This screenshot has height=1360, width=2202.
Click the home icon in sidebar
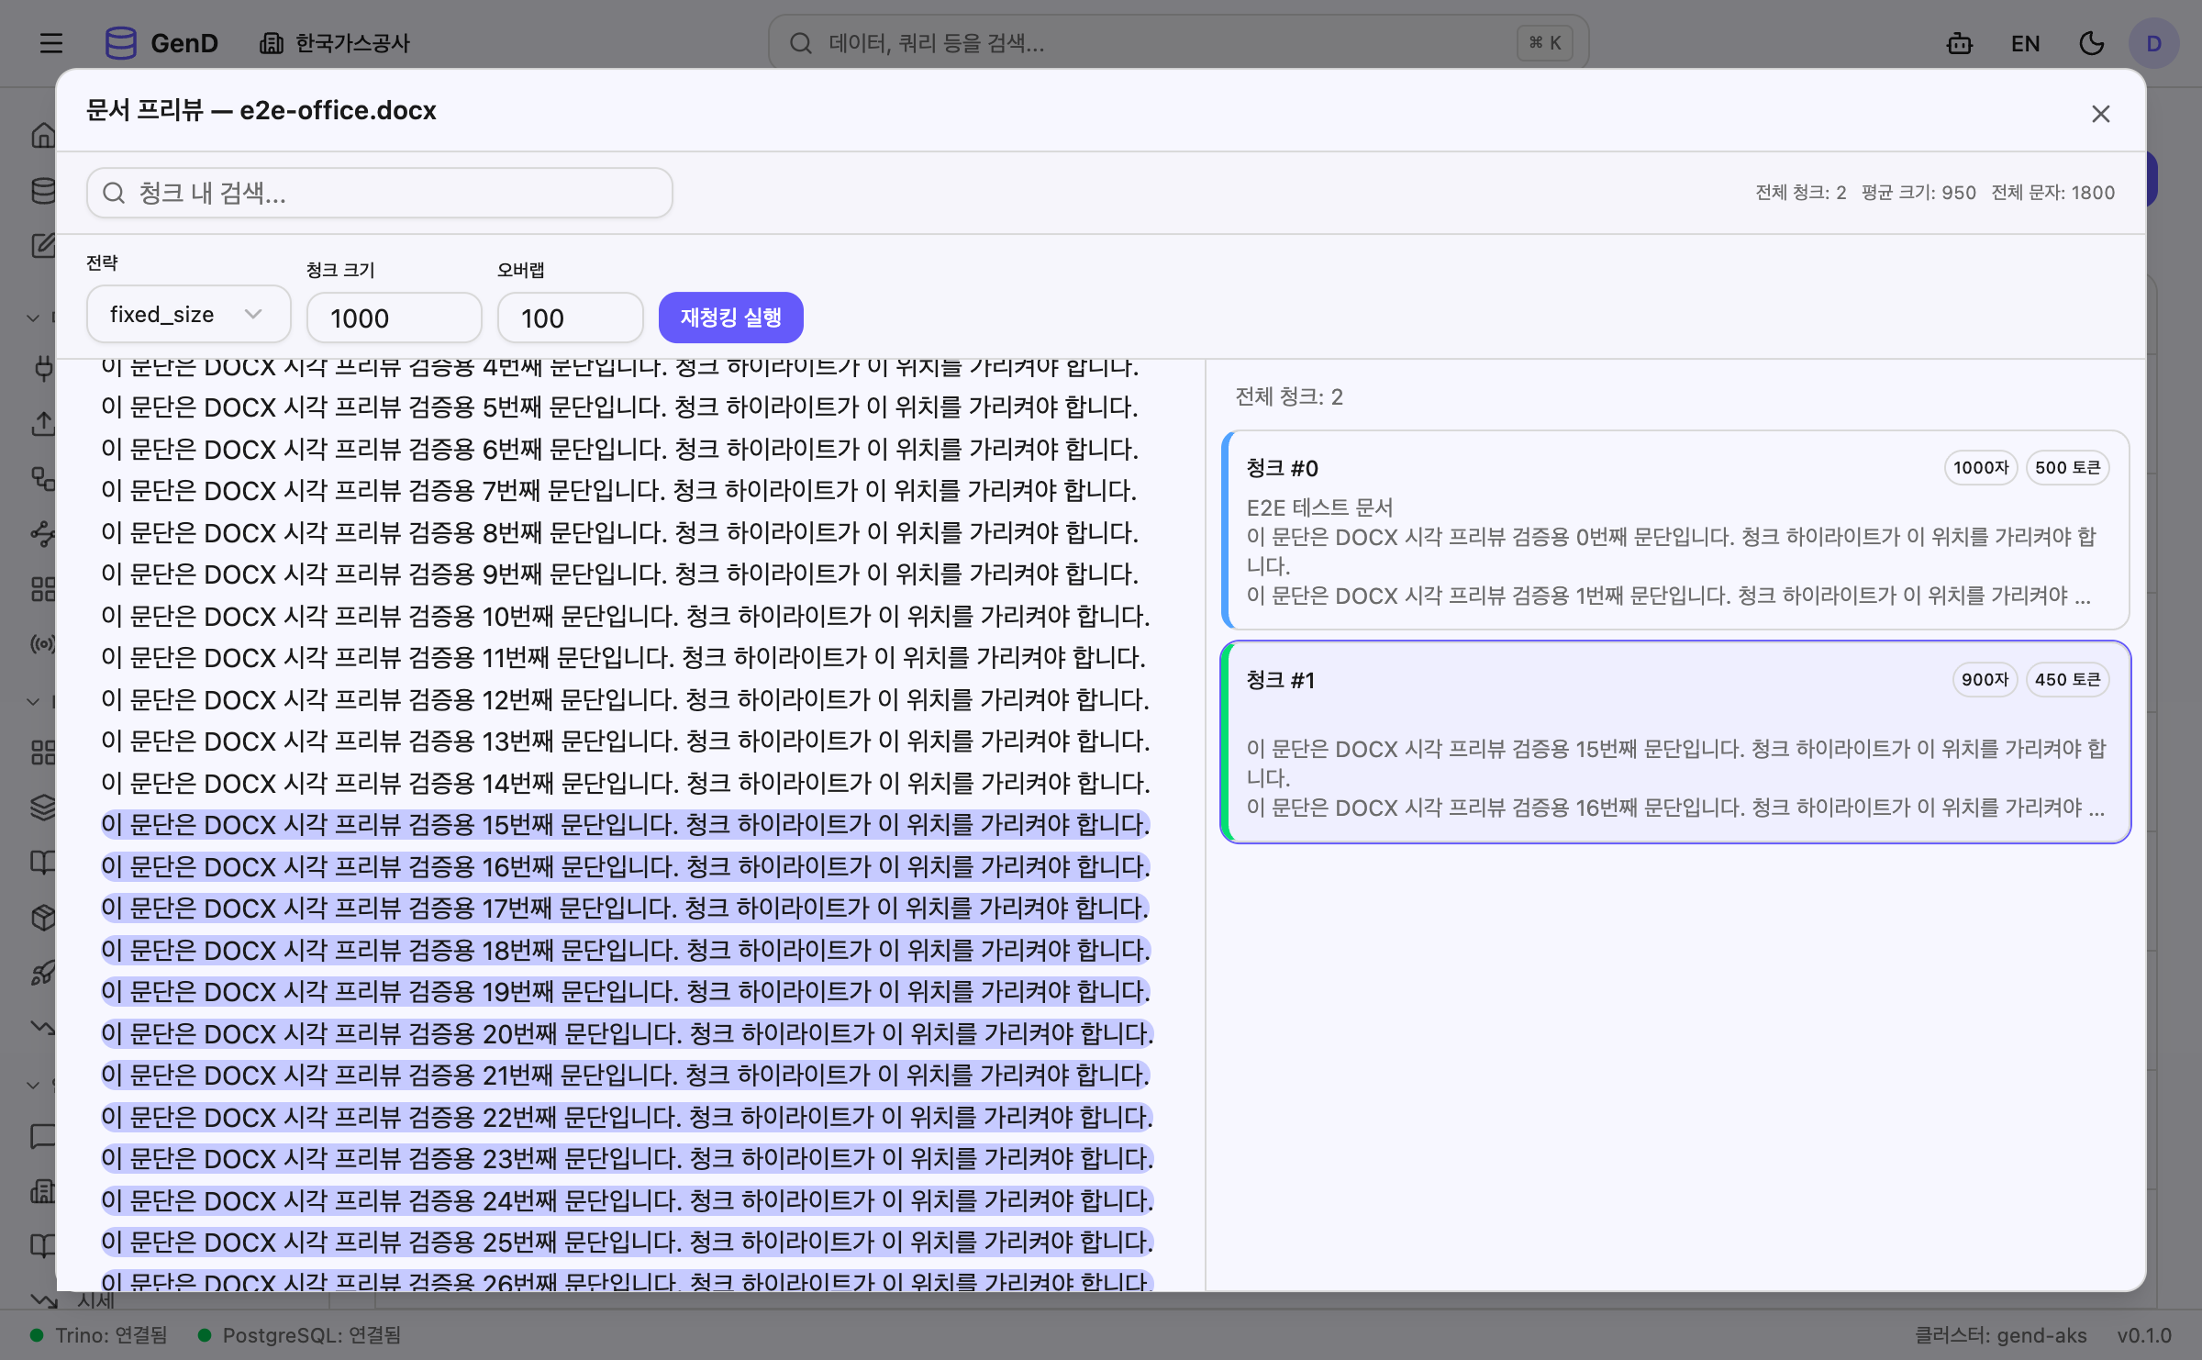tap(42, 136)
